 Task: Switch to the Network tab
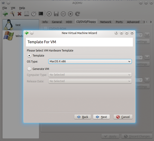105,22
